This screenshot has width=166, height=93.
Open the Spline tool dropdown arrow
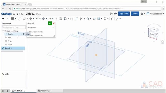pyautogui.click(x=53, y=19)
